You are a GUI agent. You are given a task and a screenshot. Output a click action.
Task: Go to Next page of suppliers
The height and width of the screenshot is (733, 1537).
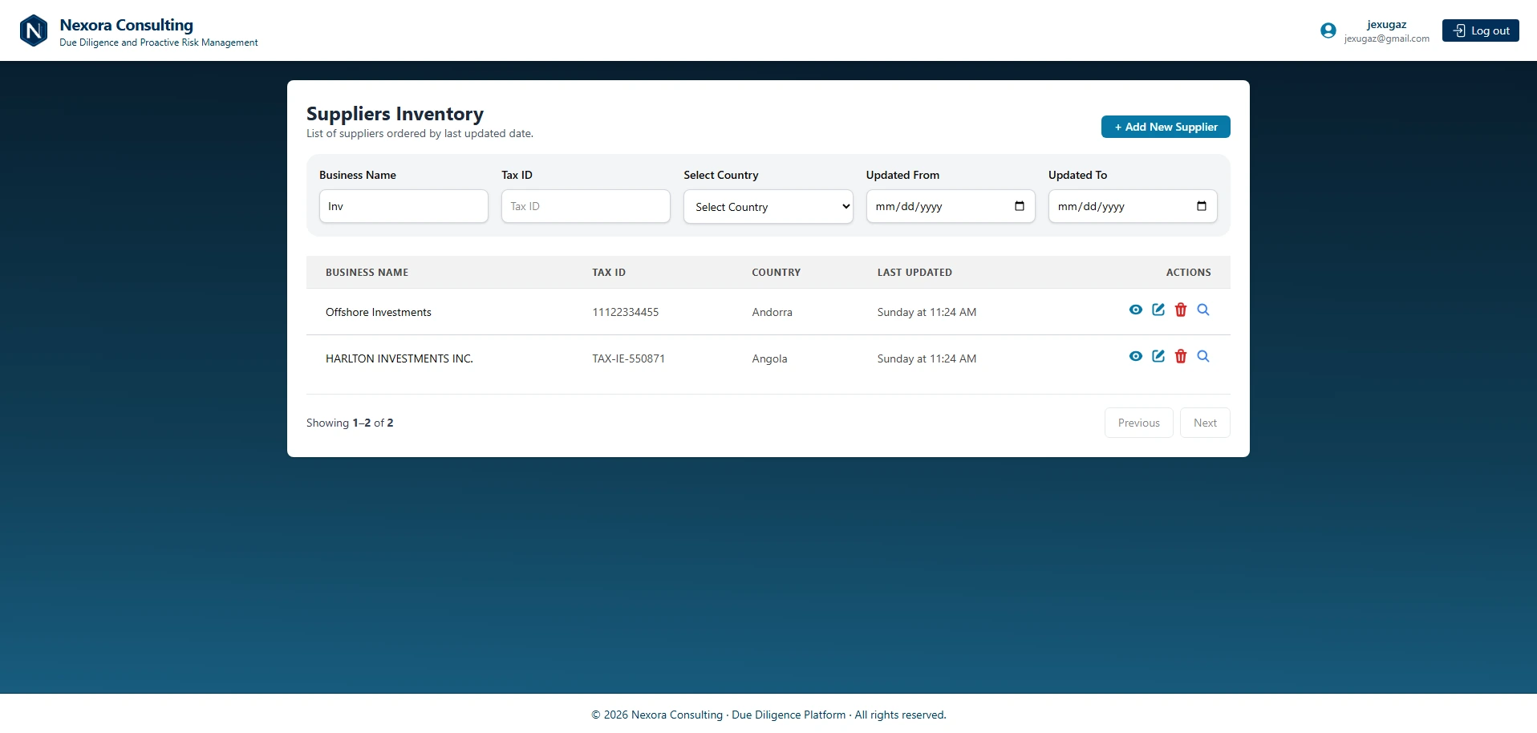tap(1205, 423)
